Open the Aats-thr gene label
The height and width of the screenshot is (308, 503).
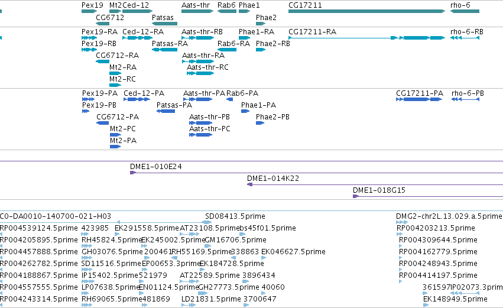[196, 5]
